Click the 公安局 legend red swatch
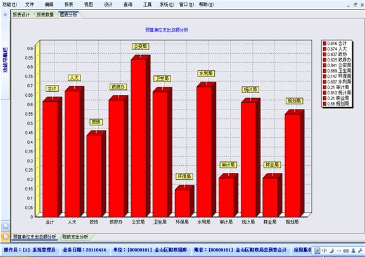365x257 pixels. [x=324, y=65]
